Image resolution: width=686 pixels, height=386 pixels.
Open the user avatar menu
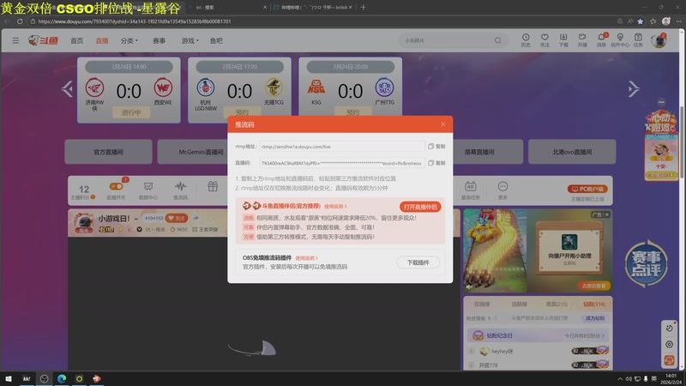pos(658,40)
